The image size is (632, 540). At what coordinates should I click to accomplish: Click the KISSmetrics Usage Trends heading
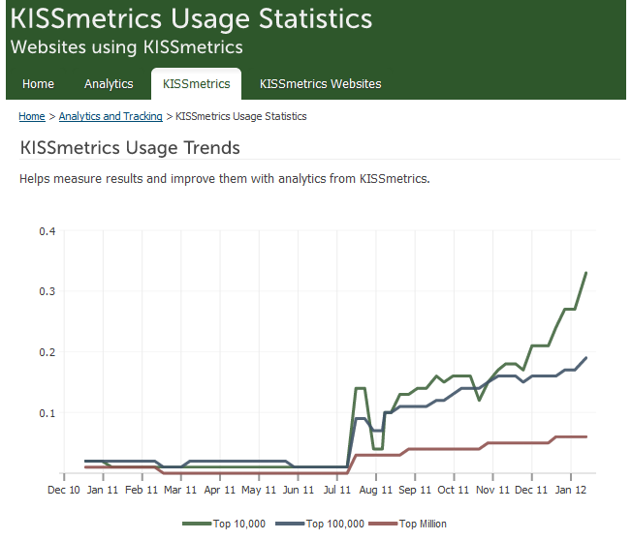coord(130,148)
